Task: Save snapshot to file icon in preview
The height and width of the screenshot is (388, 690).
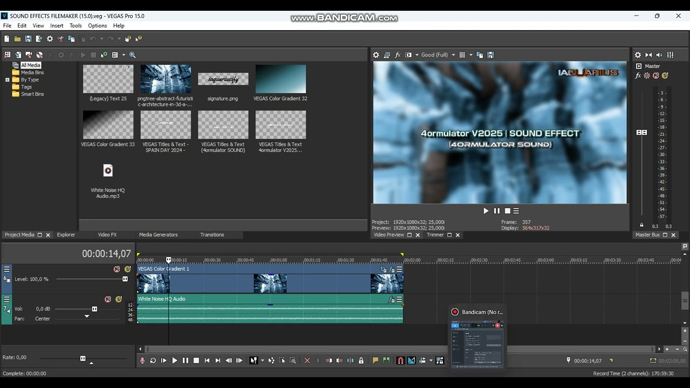Action: tap(491, 55)
